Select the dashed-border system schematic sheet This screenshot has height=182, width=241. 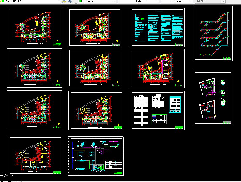pyautogui.click(x=96, y=156)
